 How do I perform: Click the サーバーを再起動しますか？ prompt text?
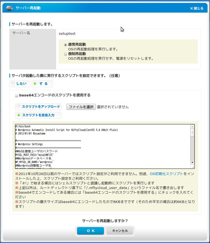(x=105, y=221)
